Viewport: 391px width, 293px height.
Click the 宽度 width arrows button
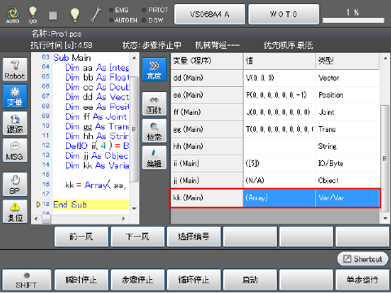click(154, 69)
